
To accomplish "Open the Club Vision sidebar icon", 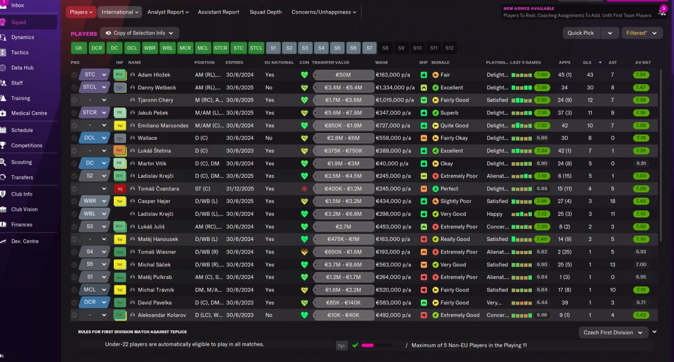I will [x=3, y=209].
